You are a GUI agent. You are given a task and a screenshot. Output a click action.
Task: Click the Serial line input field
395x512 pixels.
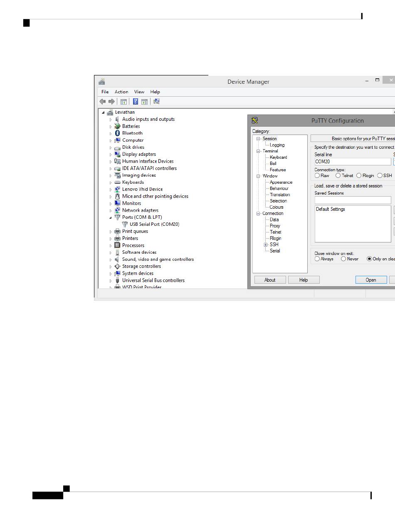(x=353, y=162)
